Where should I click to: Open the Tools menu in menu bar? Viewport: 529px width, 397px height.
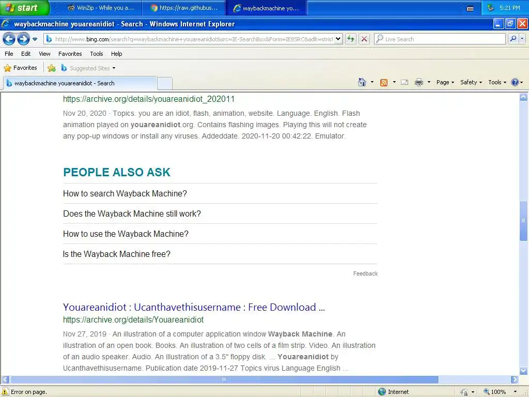click(96, 54)
